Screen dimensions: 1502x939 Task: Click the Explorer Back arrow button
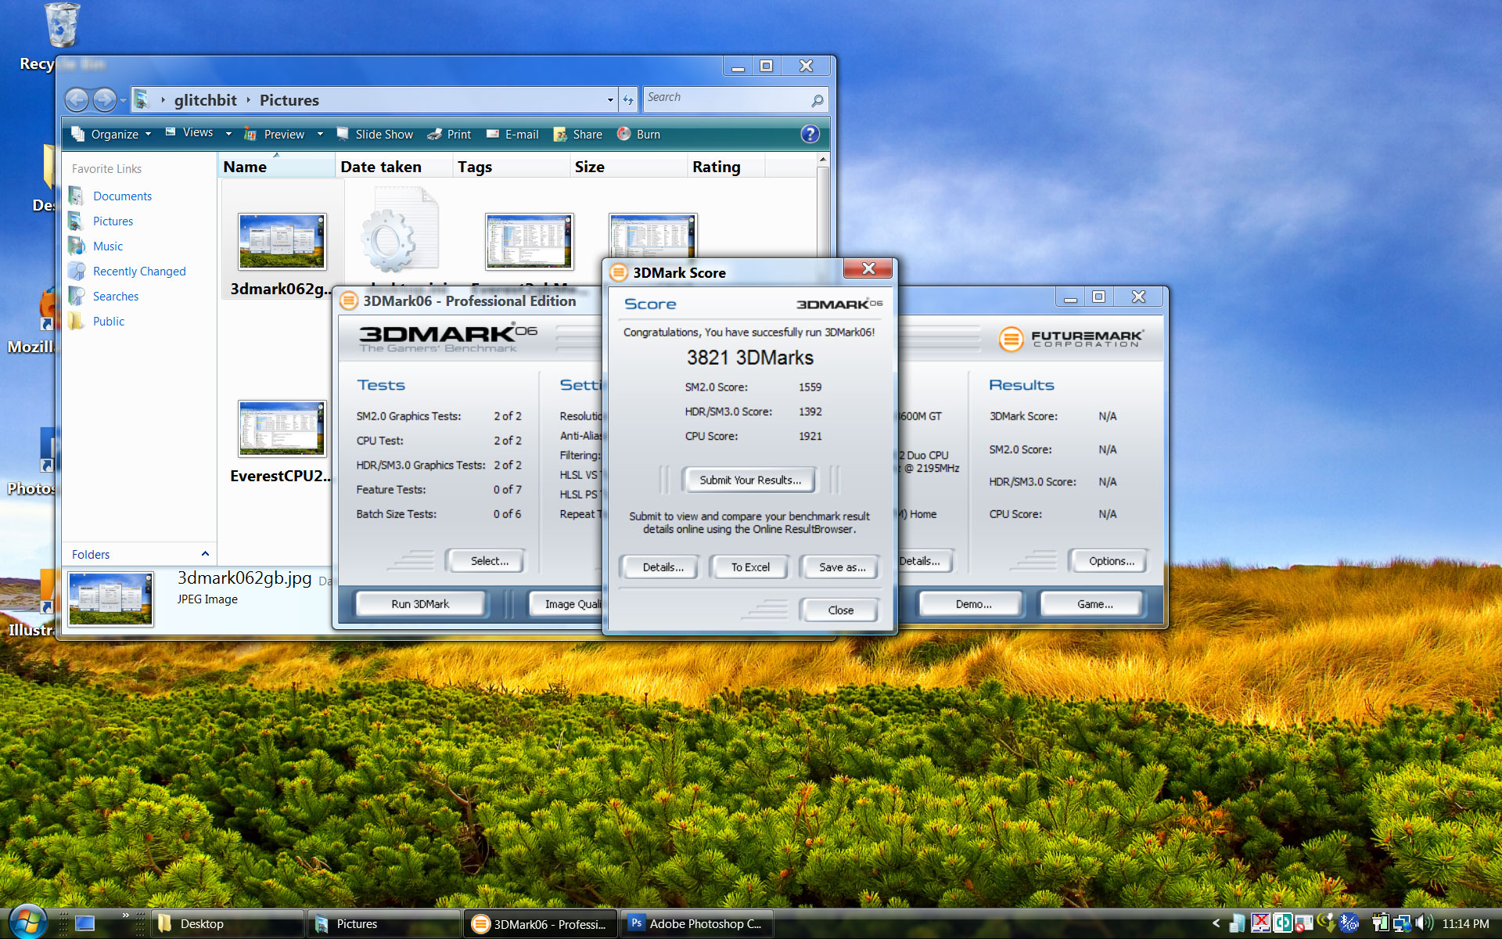tap(77, 100)
